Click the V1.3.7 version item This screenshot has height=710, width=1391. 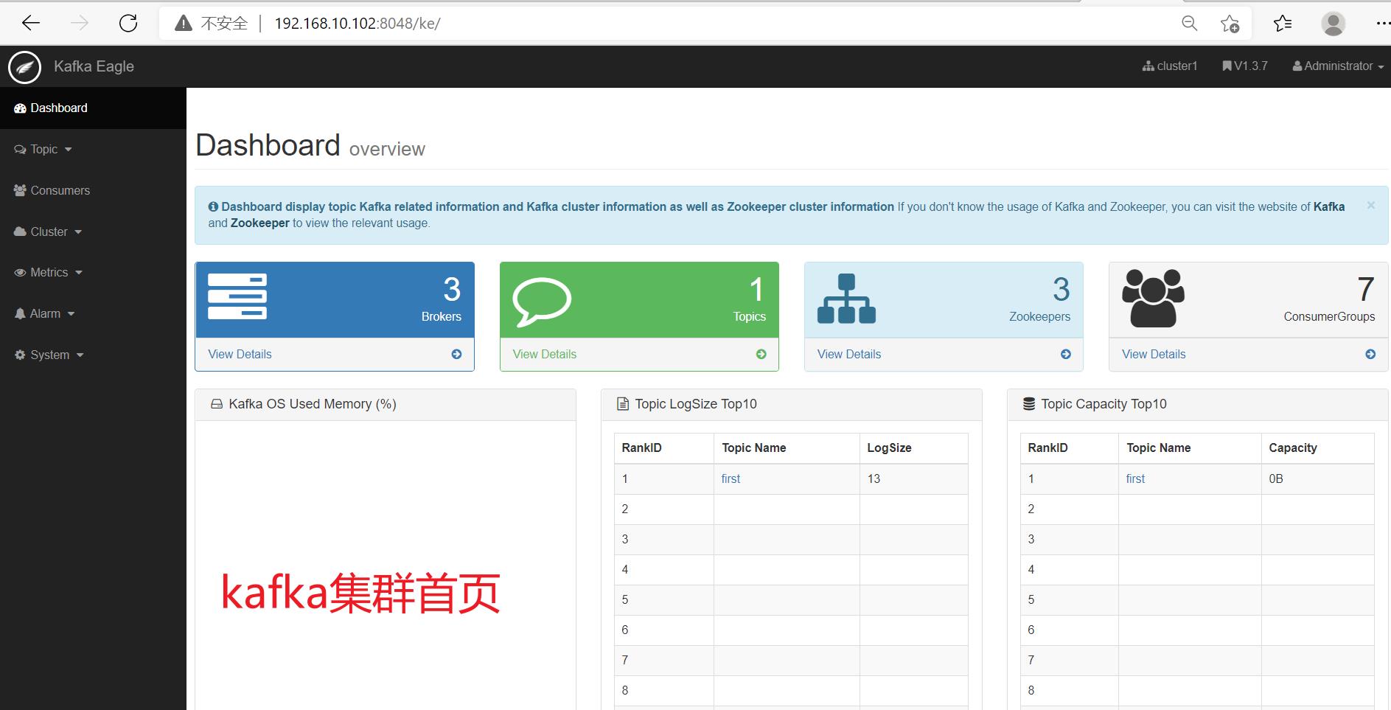tap(1245, 66)
